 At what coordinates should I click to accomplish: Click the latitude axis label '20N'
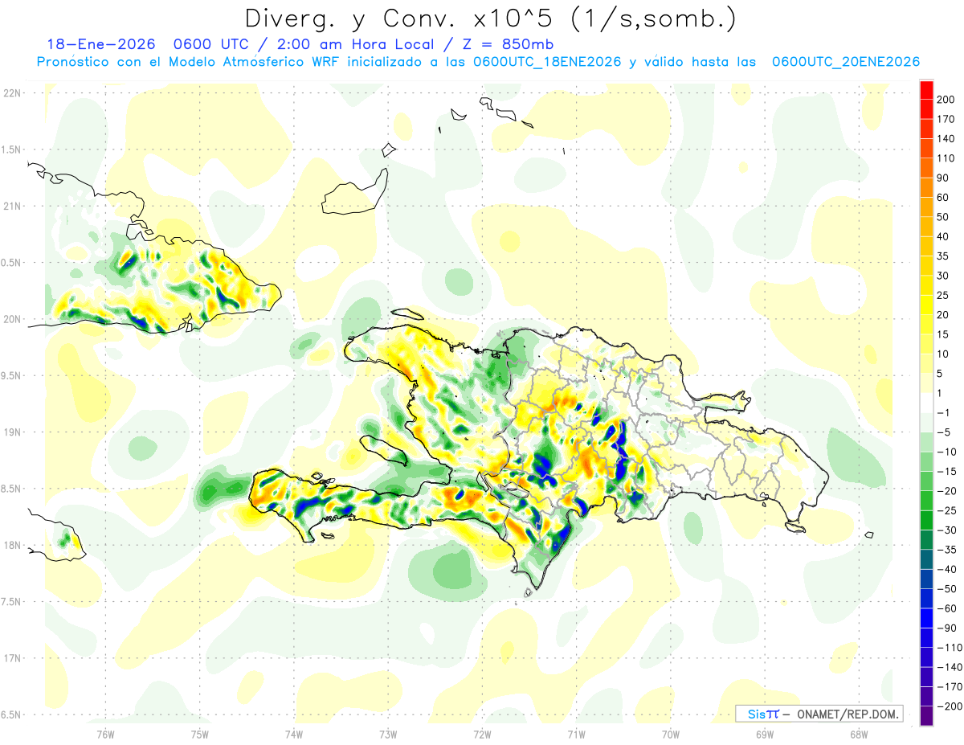click(x=11, y=320)
